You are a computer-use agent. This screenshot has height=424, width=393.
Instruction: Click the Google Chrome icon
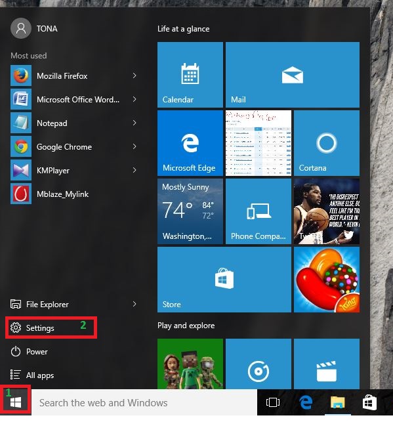click(21, 146)
